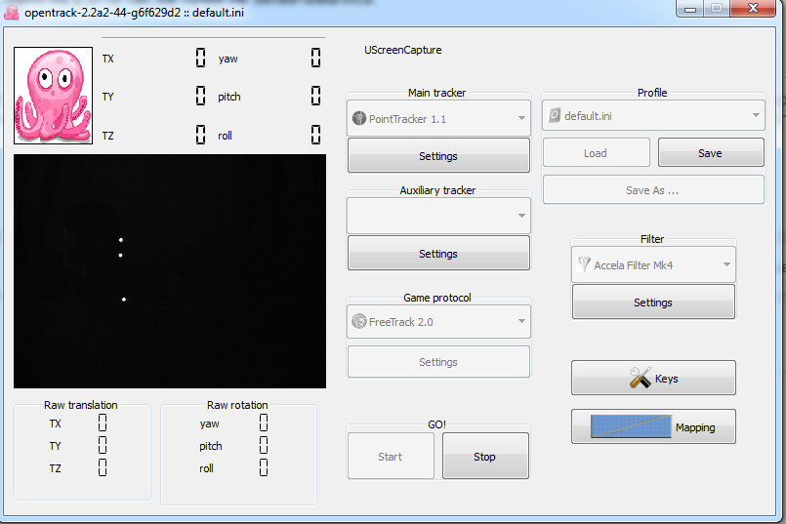The height and width of the screenshot is (524, 786).
Task: Click the opentrack icon in the title bar
Action: [12, 9]
